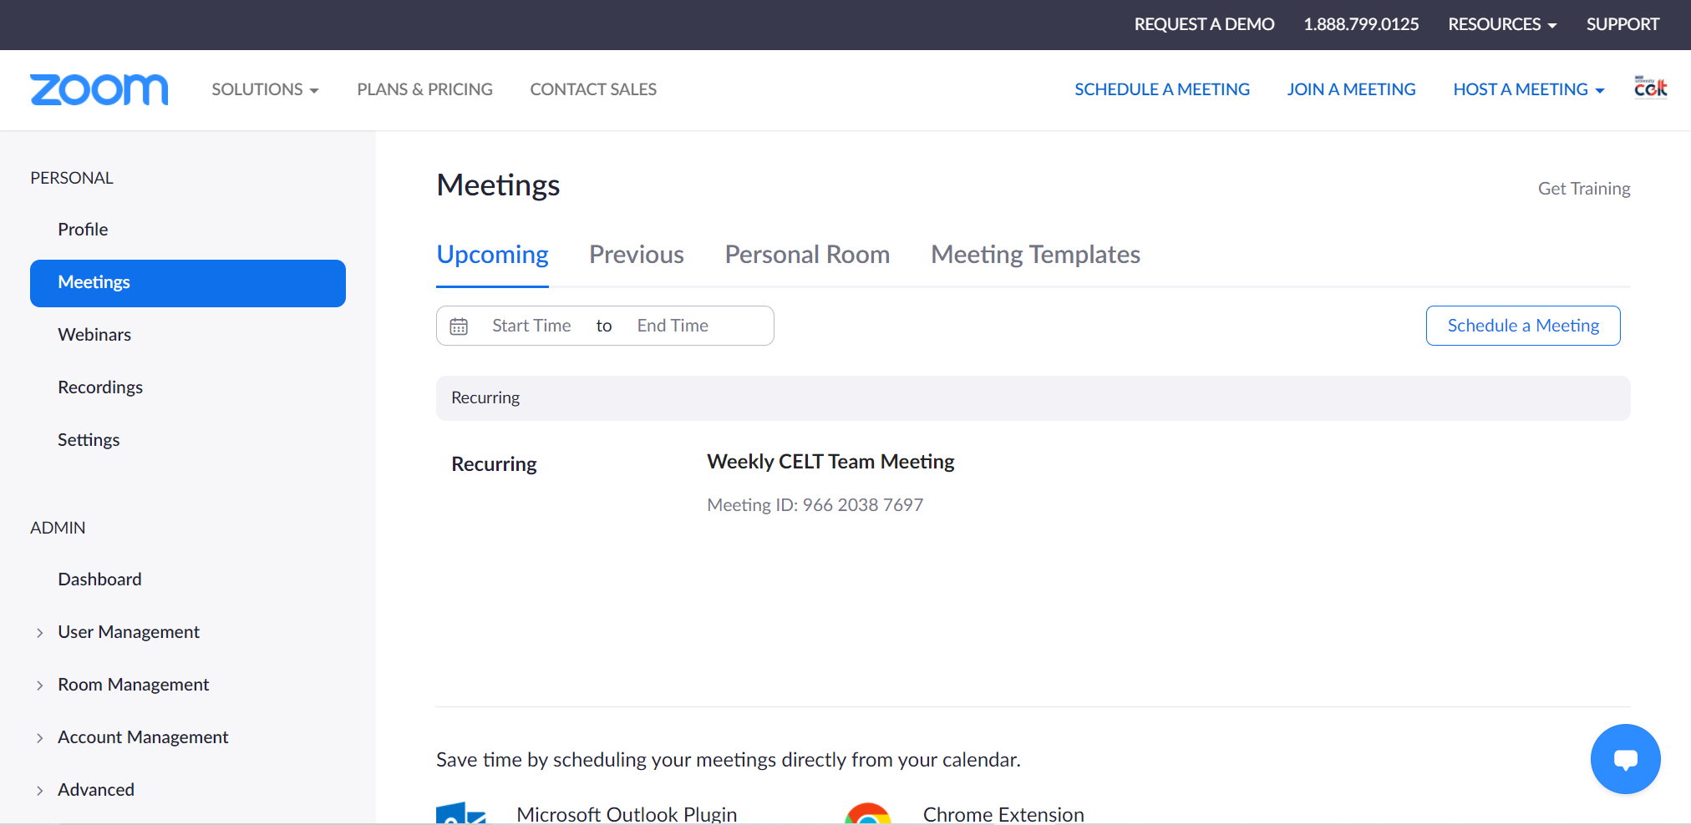Image resolution: width=1691 pixels, height=825 pixels.
Task: Click the Zoom logo
Action: 99,89
